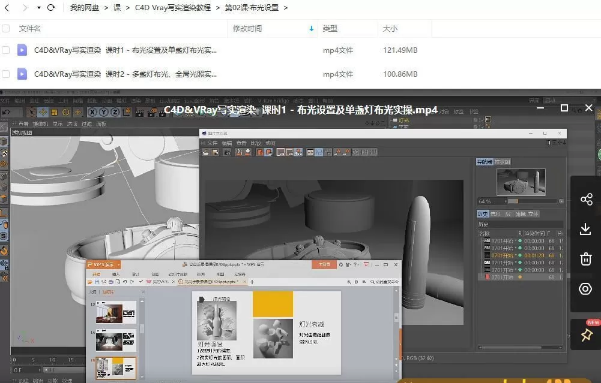Switch to the 柱状图 tab in the navigator panel

tap(502, 162)
